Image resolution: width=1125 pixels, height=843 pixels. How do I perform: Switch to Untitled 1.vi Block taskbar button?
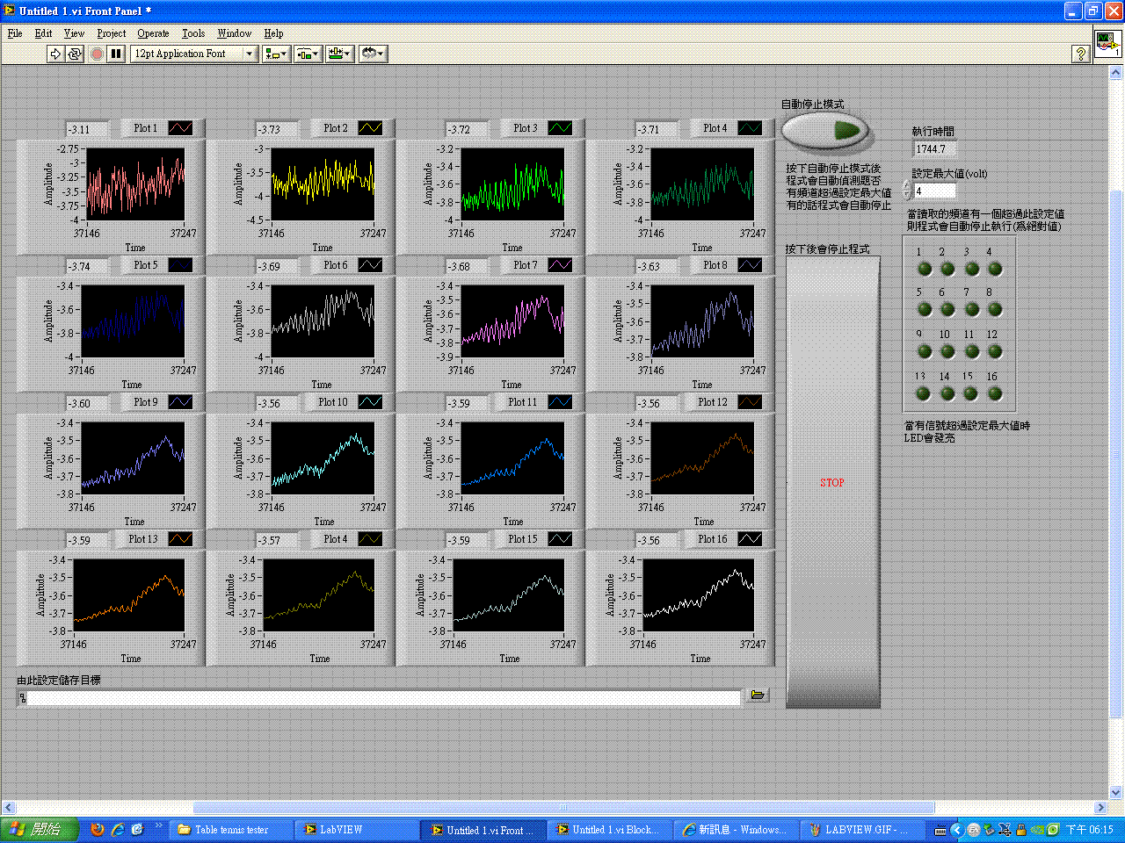(x=612, y=829)
